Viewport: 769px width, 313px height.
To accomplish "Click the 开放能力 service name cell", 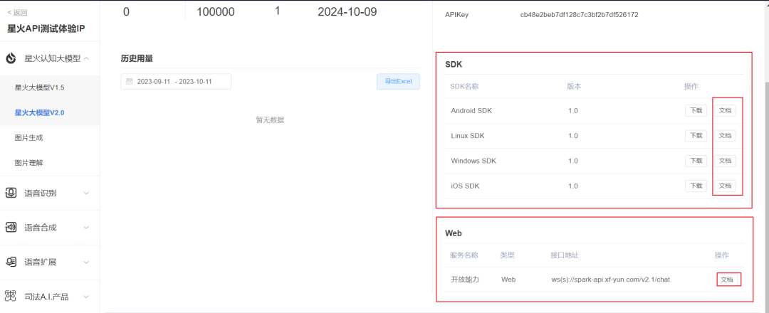I will tap(464, 280).
